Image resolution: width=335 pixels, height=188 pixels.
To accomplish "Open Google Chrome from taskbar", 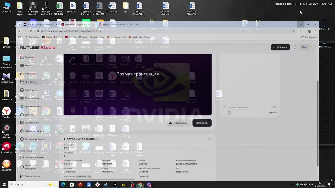I will [140, 185].
